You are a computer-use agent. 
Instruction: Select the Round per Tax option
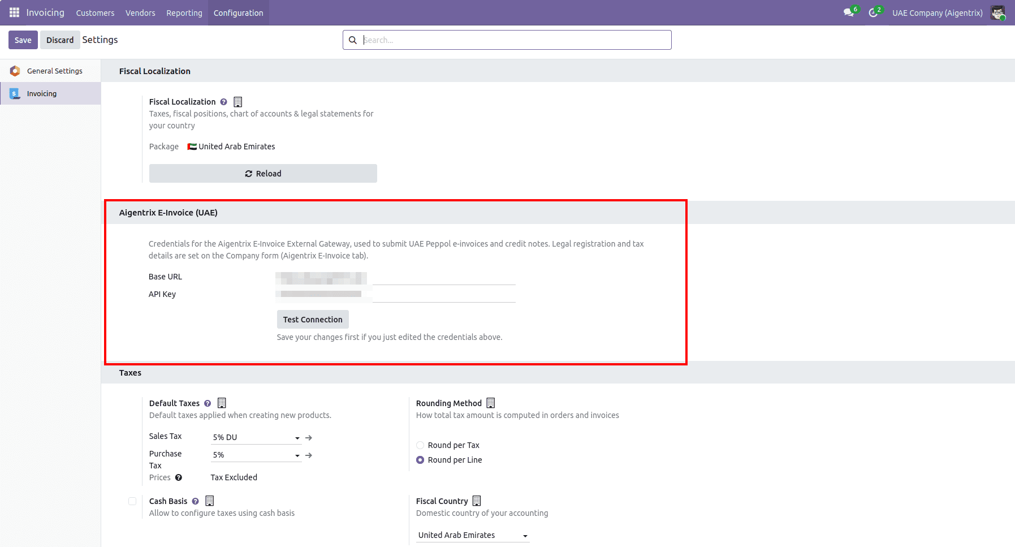(420, 445)
